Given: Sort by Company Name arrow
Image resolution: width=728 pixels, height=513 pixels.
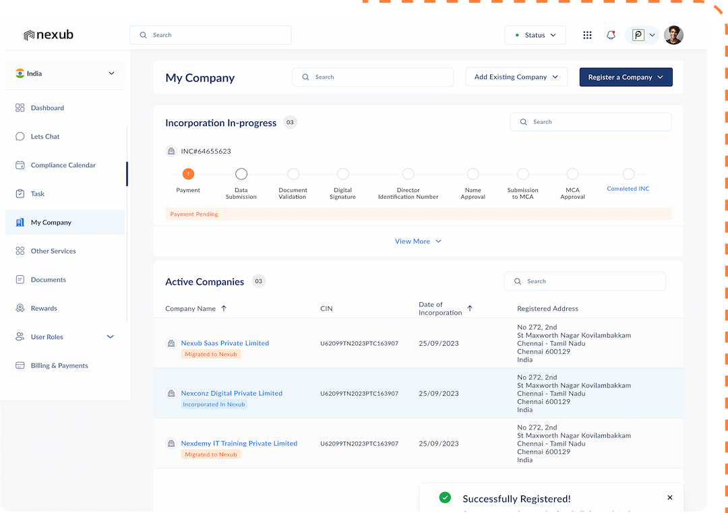Looking at the screenshot, I should point(224,308).
